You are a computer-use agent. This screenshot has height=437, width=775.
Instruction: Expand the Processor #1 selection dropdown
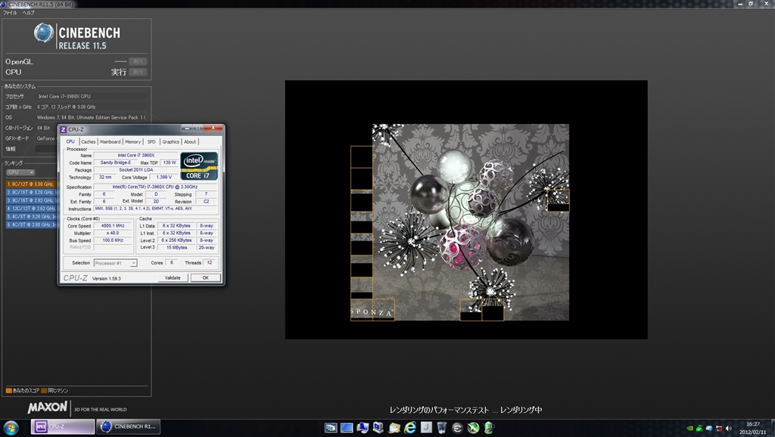(115, 263)
